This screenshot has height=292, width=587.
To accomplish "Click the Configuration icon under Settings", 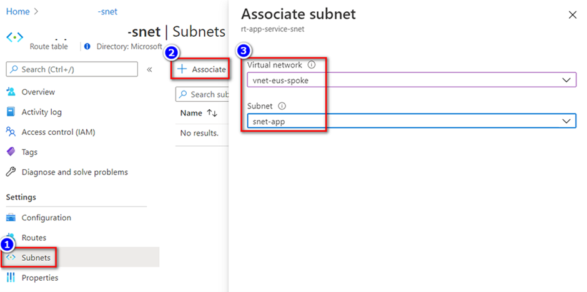I will point(11,218).
